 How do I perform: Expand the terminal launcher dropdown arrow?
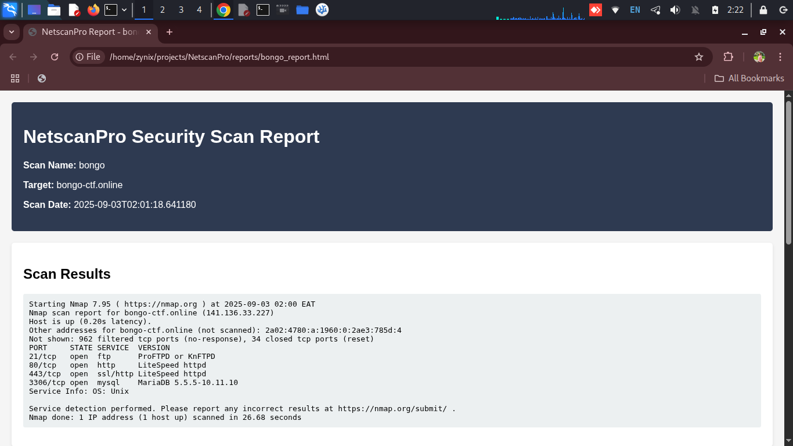pyautogui.click(x=124, y=10)
